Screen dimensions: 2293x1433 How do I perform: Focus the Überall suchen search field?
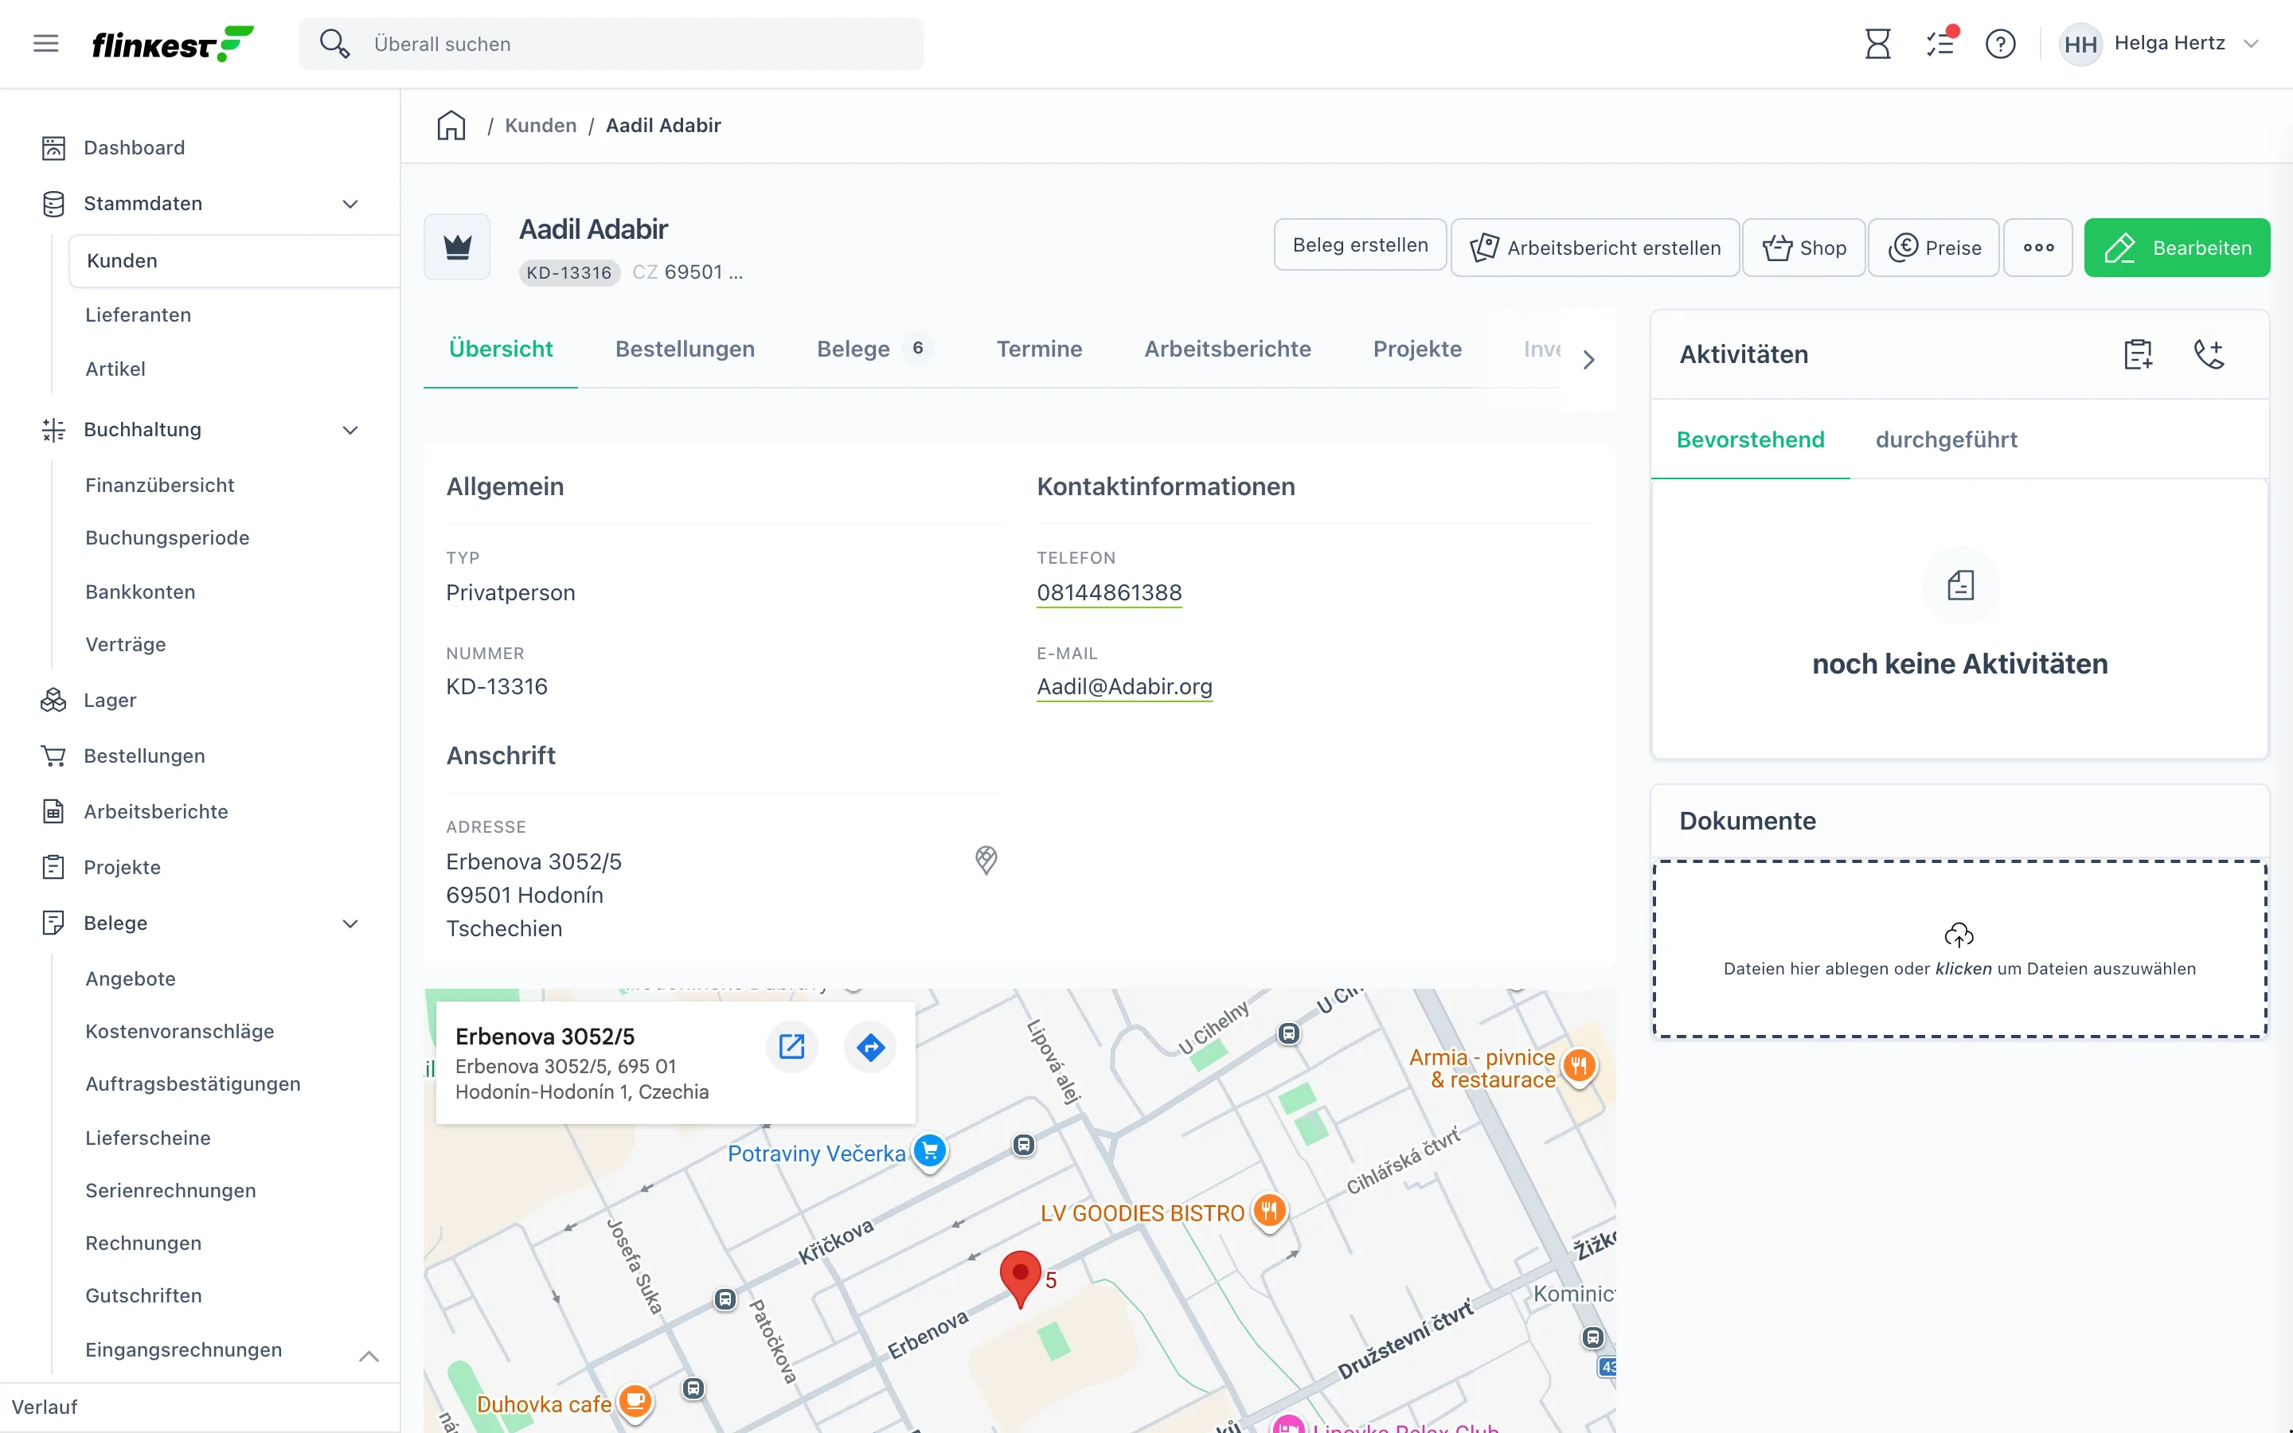(x=611, y=44)
